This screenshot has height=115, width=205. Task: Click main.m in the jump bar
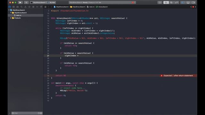91,7
